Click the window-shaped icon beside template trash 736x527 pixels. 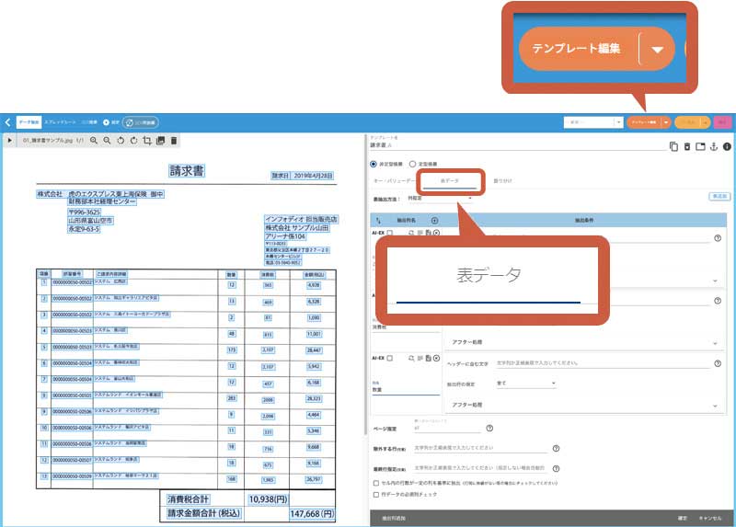700,146
